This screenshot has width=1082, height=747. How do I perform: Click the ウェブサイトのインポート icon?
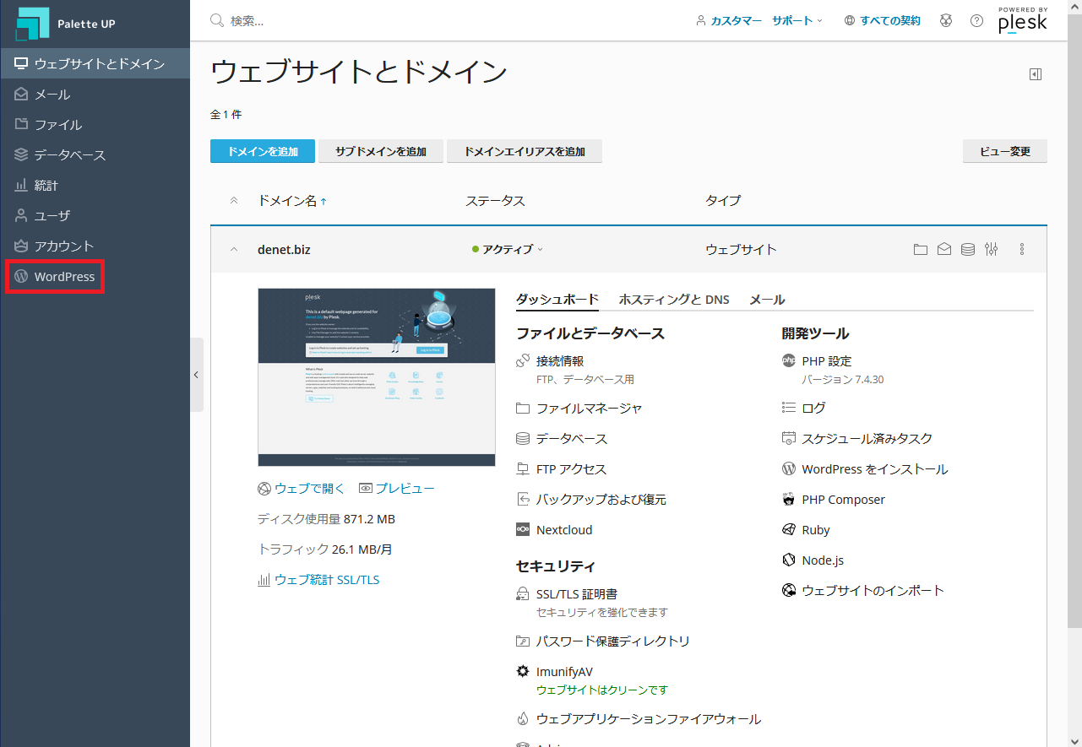point(789,591)
